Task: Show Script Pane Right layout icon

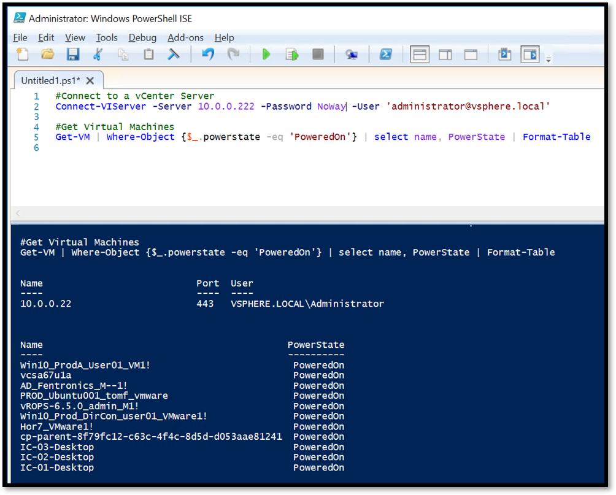Action: pyautogui.click(x=445, y=54)
